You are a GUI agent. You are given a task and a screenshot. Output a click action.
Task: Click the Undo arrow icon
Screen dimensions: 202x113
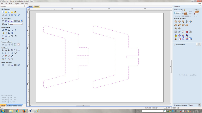point(15,15)
